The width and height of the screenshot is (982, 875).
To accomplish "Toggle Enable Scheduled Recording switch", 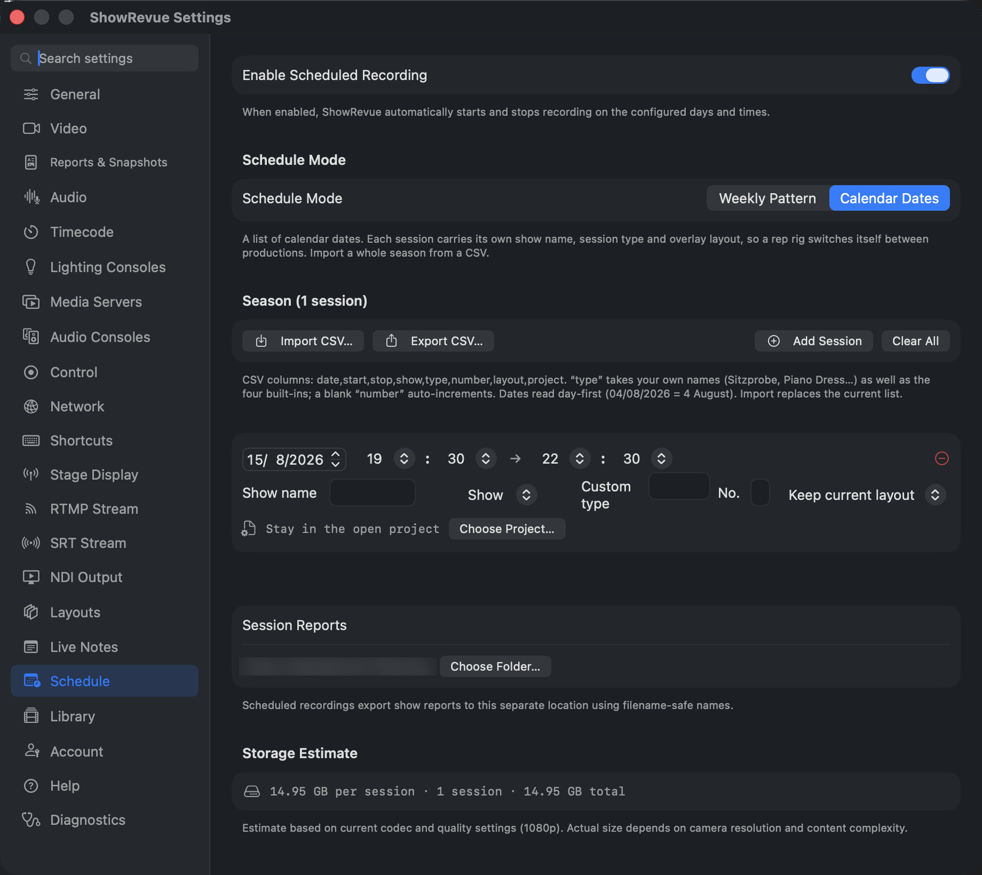I will [x=930, y=75].
